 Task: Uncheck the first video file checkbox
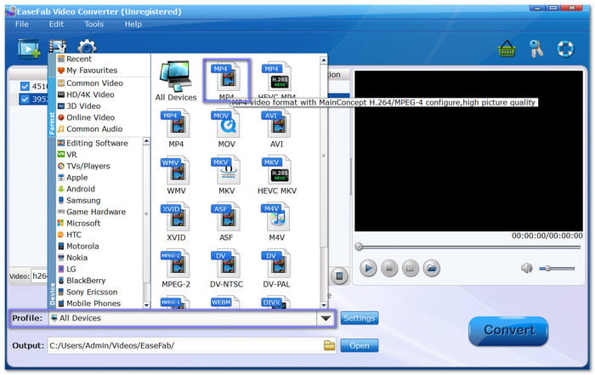pos(25,86)
